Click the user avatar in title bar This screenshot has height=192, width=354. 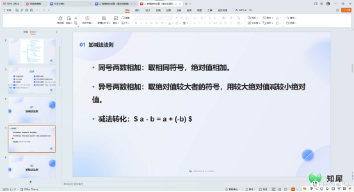point(328,4)
